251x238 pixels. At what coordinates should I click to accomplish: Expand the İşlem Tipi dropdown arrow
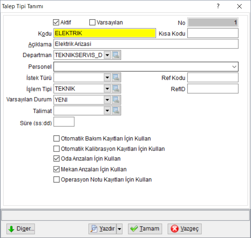point(107,88)
